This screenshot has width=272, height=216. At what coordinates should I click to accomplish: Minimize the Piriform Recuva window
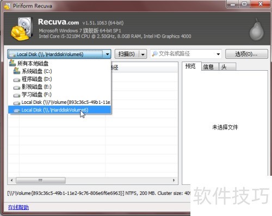coord(233,4)
